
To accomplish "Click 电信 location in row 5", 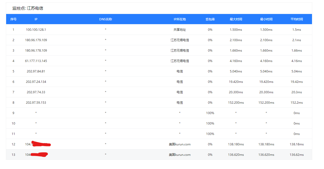I will tap(180, 71).
